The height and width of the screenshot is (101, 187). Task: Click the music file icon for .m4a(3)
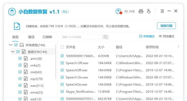[26, 65]
